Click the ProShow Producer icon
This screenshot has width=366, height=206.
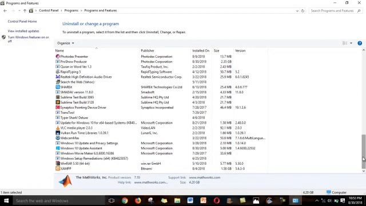pyautogui.click(x=58, y=62)
